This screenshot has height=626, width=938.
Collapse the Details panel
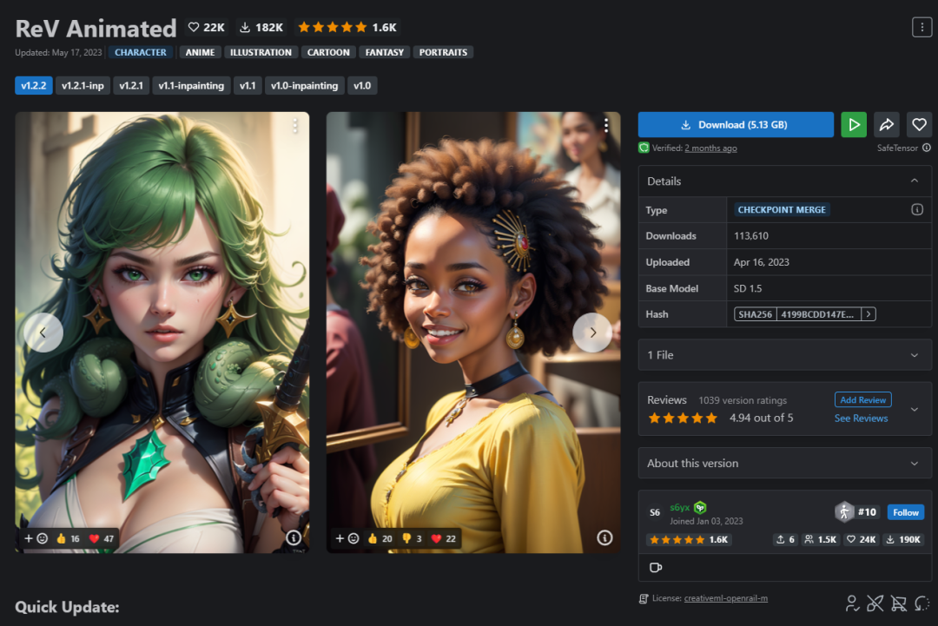tap(914, 181)
